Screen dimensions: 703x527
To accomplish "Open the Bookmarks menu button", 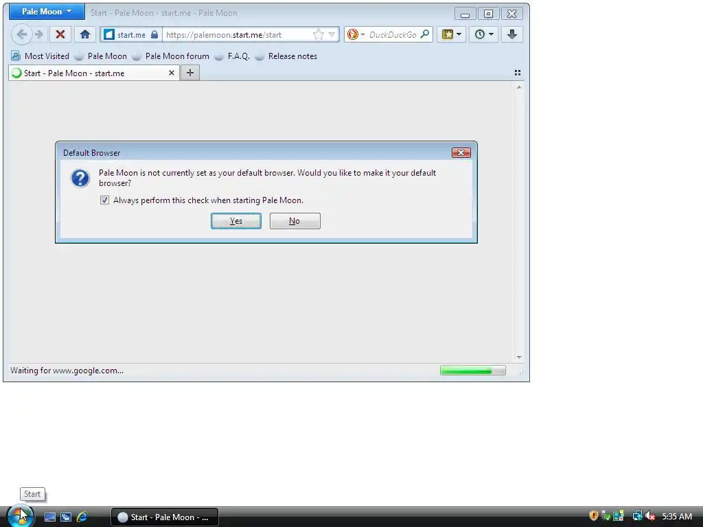I will 452,34.
